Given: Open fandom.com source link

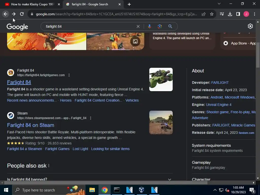Looking at the screenshot, I should coord(246,133).
